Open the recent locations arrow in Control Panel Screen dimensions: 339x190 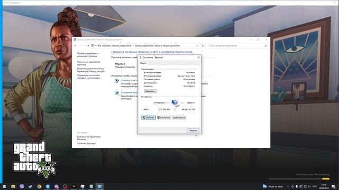[85, 46]
